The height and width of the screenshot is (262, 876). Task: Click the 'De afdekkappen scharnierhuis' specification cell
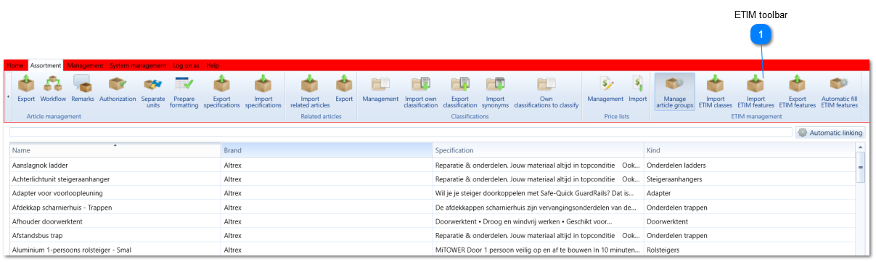538,208
